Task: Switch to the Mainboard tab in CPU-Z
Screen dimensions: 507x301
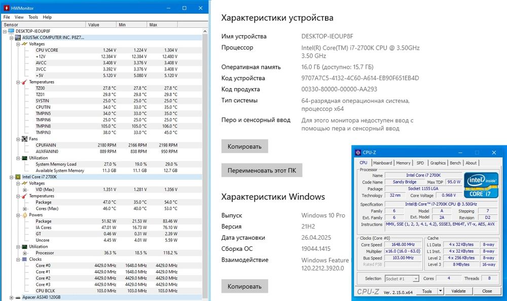Action: [x=382, y=163]
